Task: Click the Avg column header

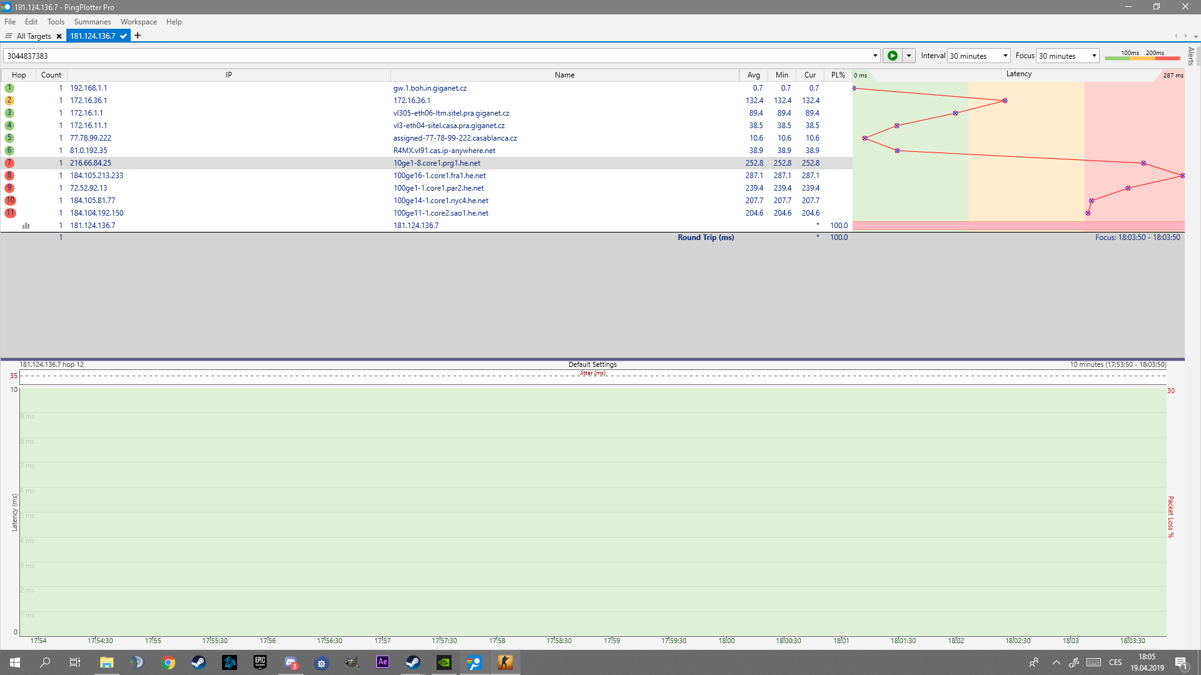Action: tap(753, 75)
